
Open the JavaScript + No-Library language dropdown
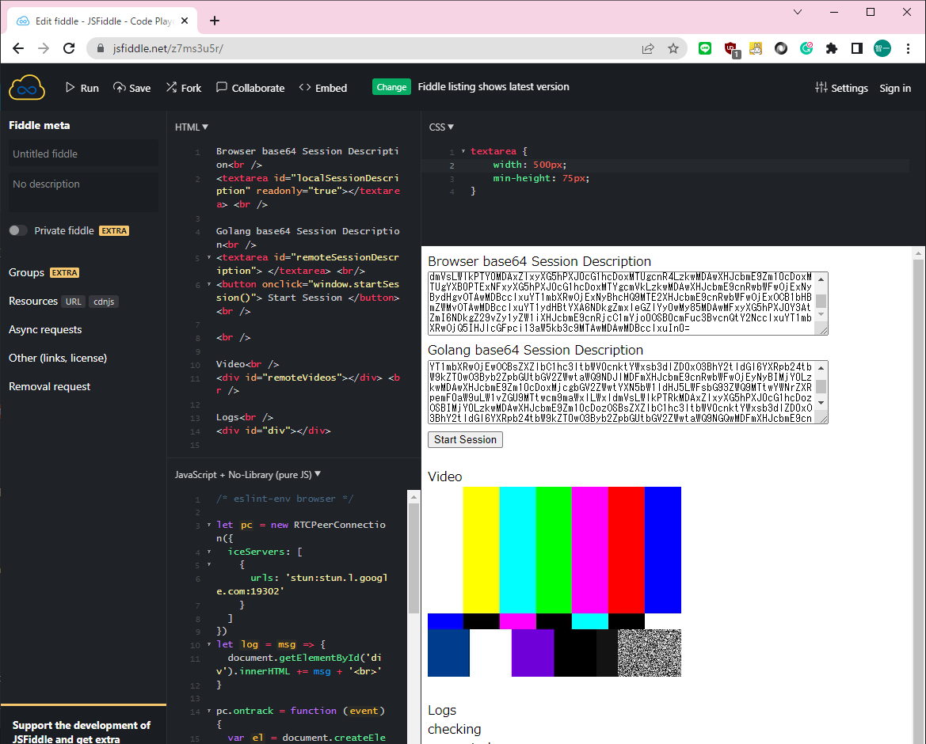pos(248,475)
